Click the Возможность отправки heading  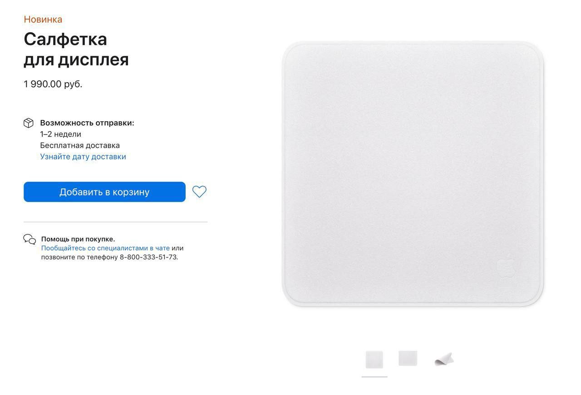tap(87, 123)
